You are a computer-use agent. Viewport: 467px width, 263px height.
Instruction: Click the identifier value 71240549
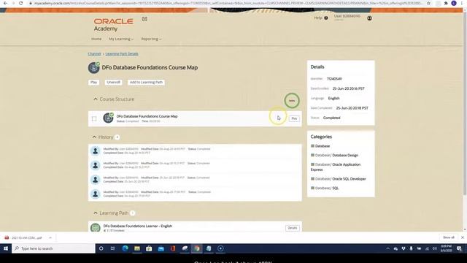tap(334, 79)
